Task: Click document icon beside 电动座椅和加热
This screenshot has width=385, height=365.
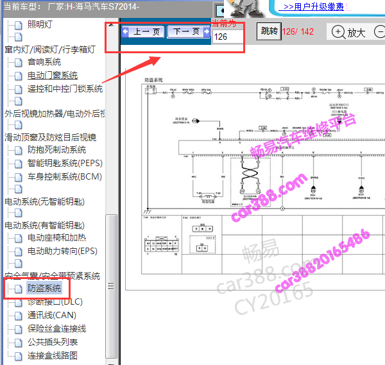Action: (18, 238)
